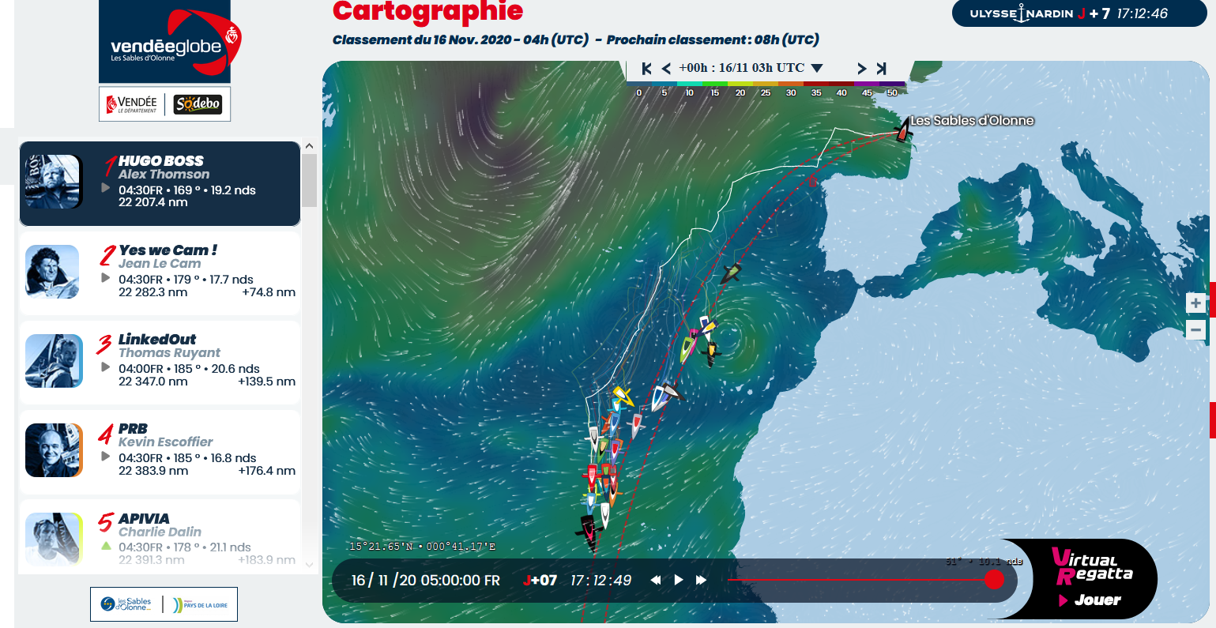This screenshot has height=628, width=1216.
Task: Select Yes we Cam ! boat name
Action: (x=168, y=250)
